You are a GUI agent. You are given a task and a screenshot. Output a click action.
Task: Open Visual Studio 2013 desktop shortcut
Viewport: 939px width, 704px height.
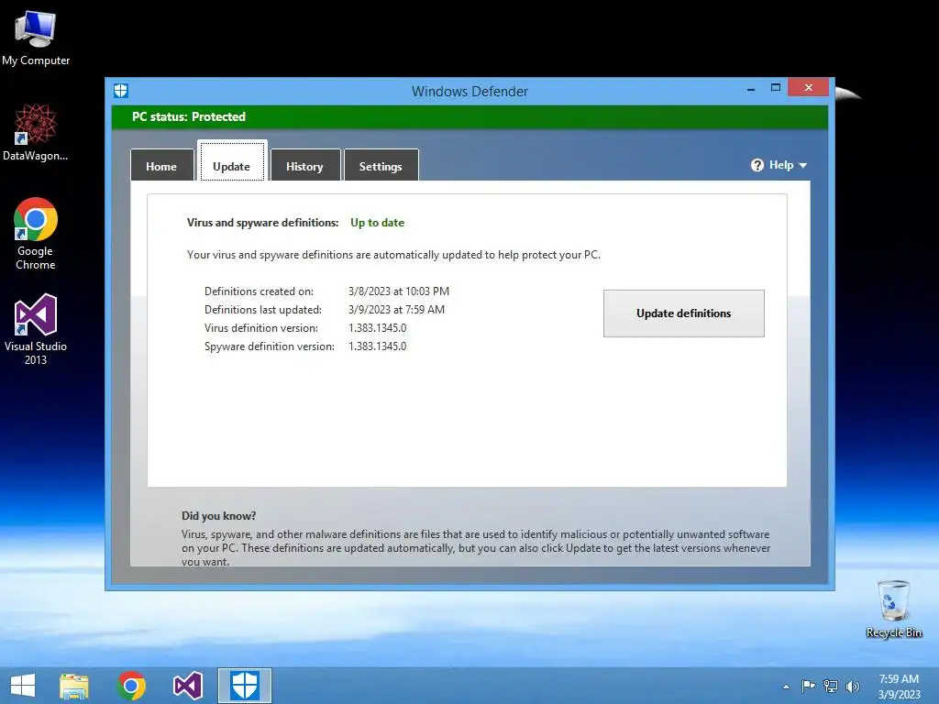(x=36, y=329)
